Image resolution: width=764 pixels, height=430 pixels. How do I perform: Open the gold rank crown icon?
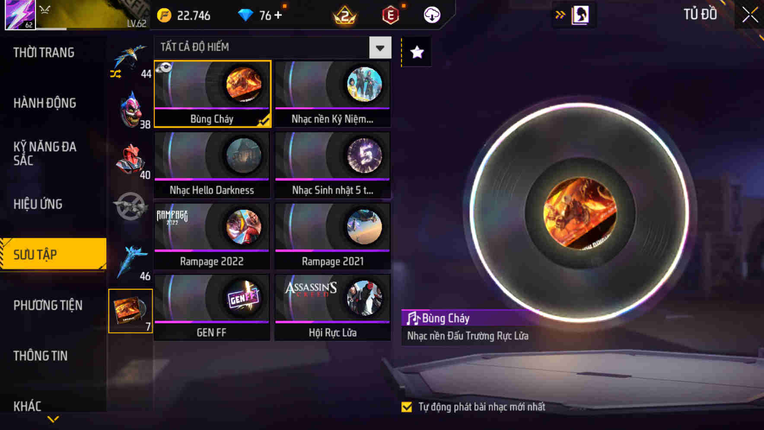click(345, 16)
